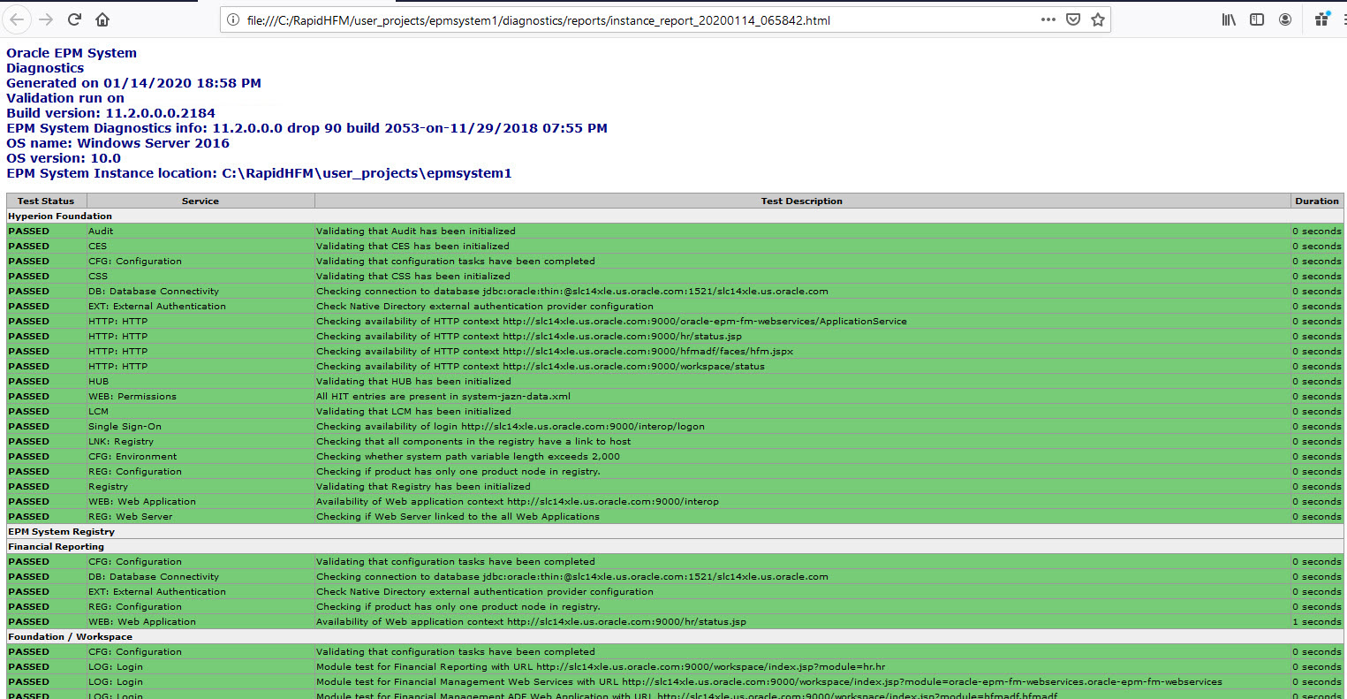Click the 'Hyperion Foundation' section row
This screenshot has width=1347, height=699.
point(675,216)
